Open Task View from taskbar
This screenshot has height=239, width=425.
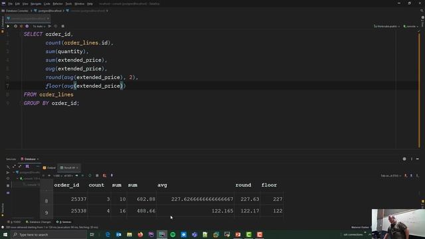click(x=92, y=234)
